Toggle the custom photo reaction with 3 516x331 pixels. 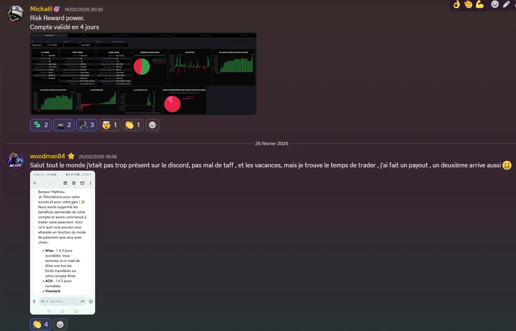(x=87, y=125)
